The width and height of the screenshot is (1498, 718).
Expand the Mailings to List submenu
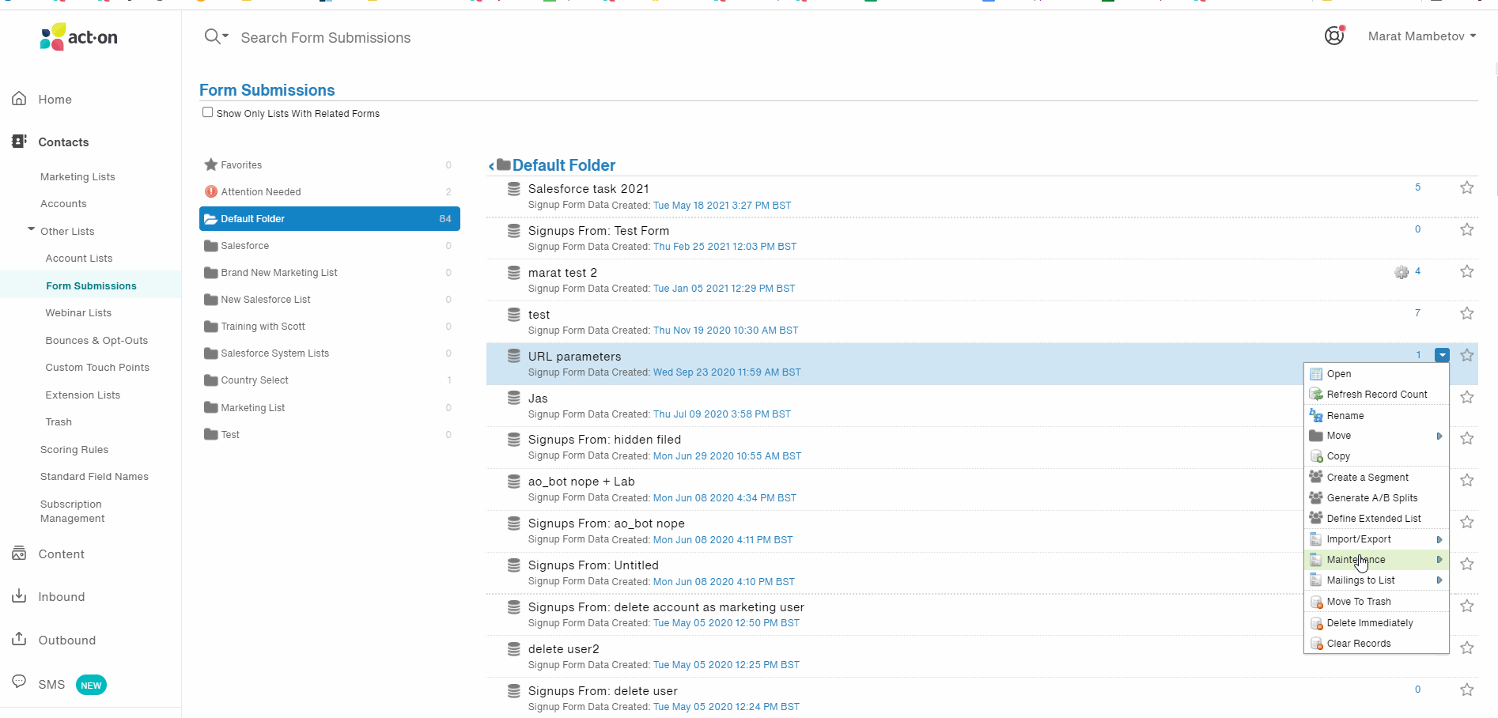(x=1376, y=580)
